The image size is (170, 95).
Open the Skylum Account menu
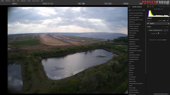[36, 1]
